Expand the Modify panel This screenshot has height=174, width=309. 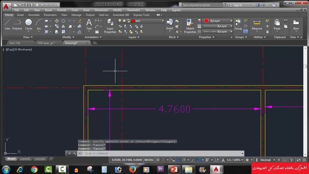click(68, 37)
